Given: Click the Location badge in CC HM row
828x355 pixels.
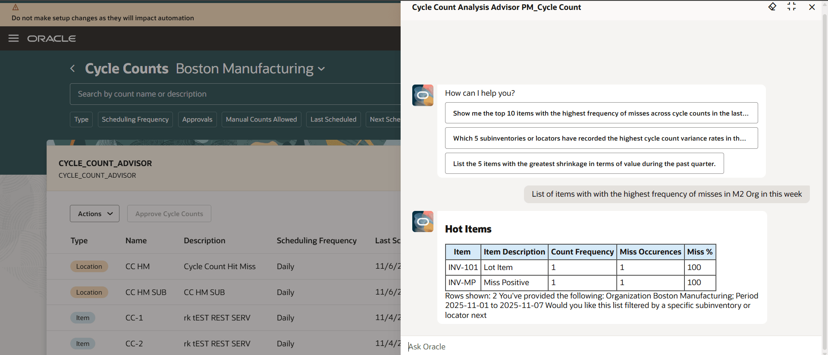Looking at the screenshot, I should point(89,267).
